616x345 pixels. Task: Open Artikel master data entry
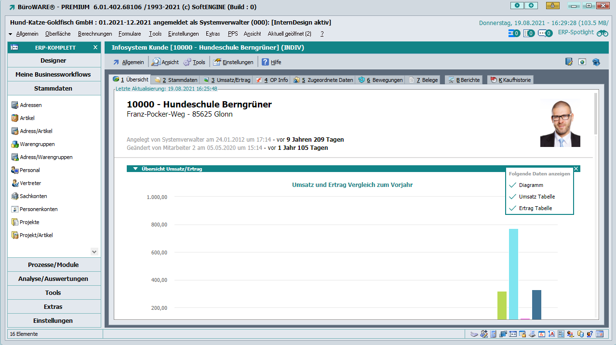pos(27,118)
